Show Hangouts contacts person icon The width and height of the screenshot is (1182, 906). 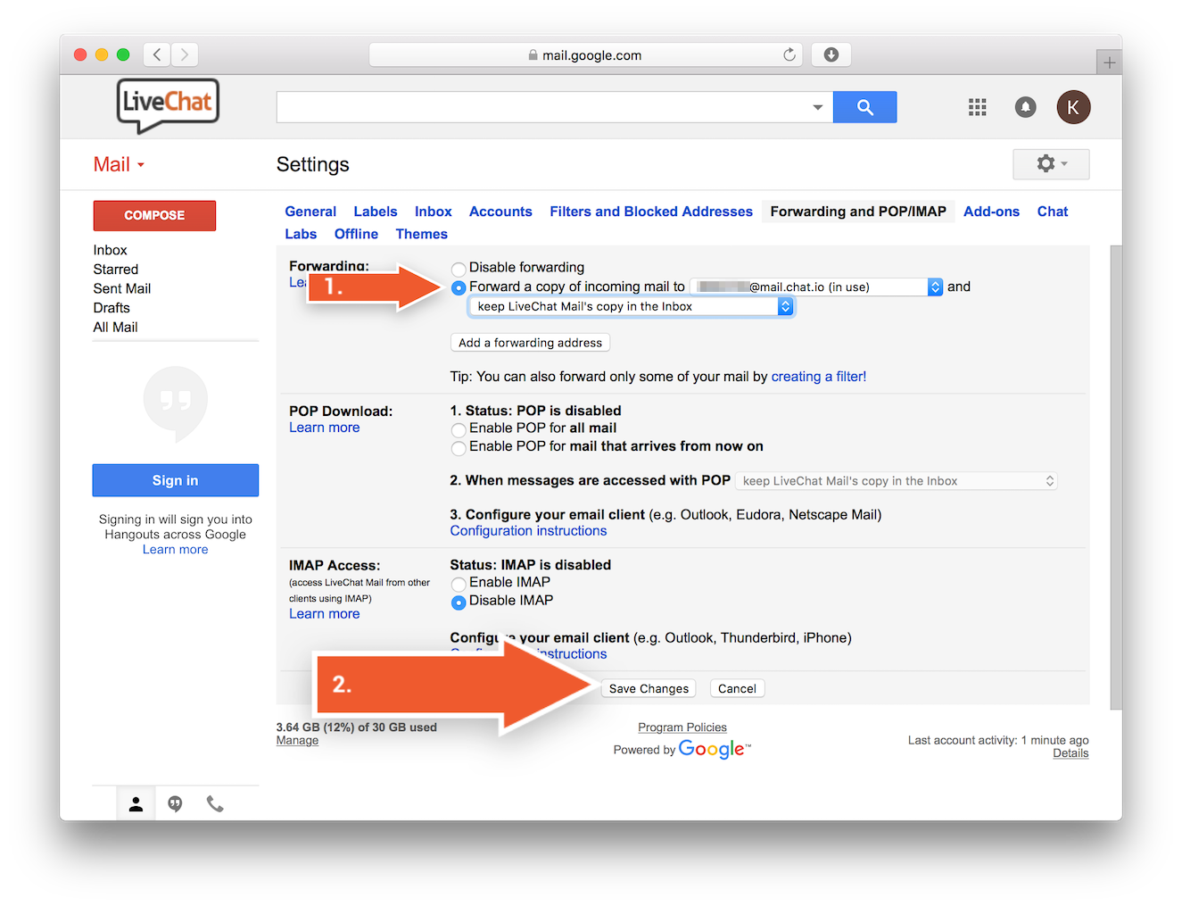[x=136, y=804]
